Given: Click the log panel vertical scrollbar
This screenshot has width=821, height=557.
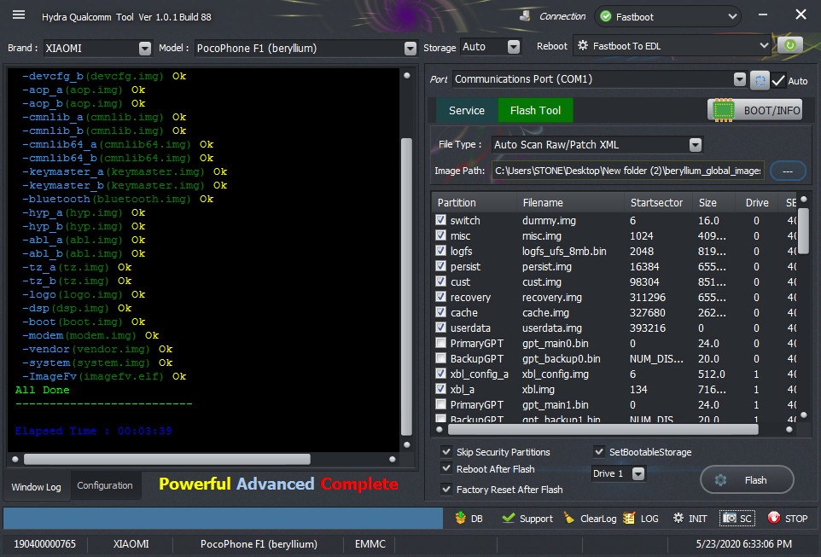Looking at the screenshot, I should 406,287.
